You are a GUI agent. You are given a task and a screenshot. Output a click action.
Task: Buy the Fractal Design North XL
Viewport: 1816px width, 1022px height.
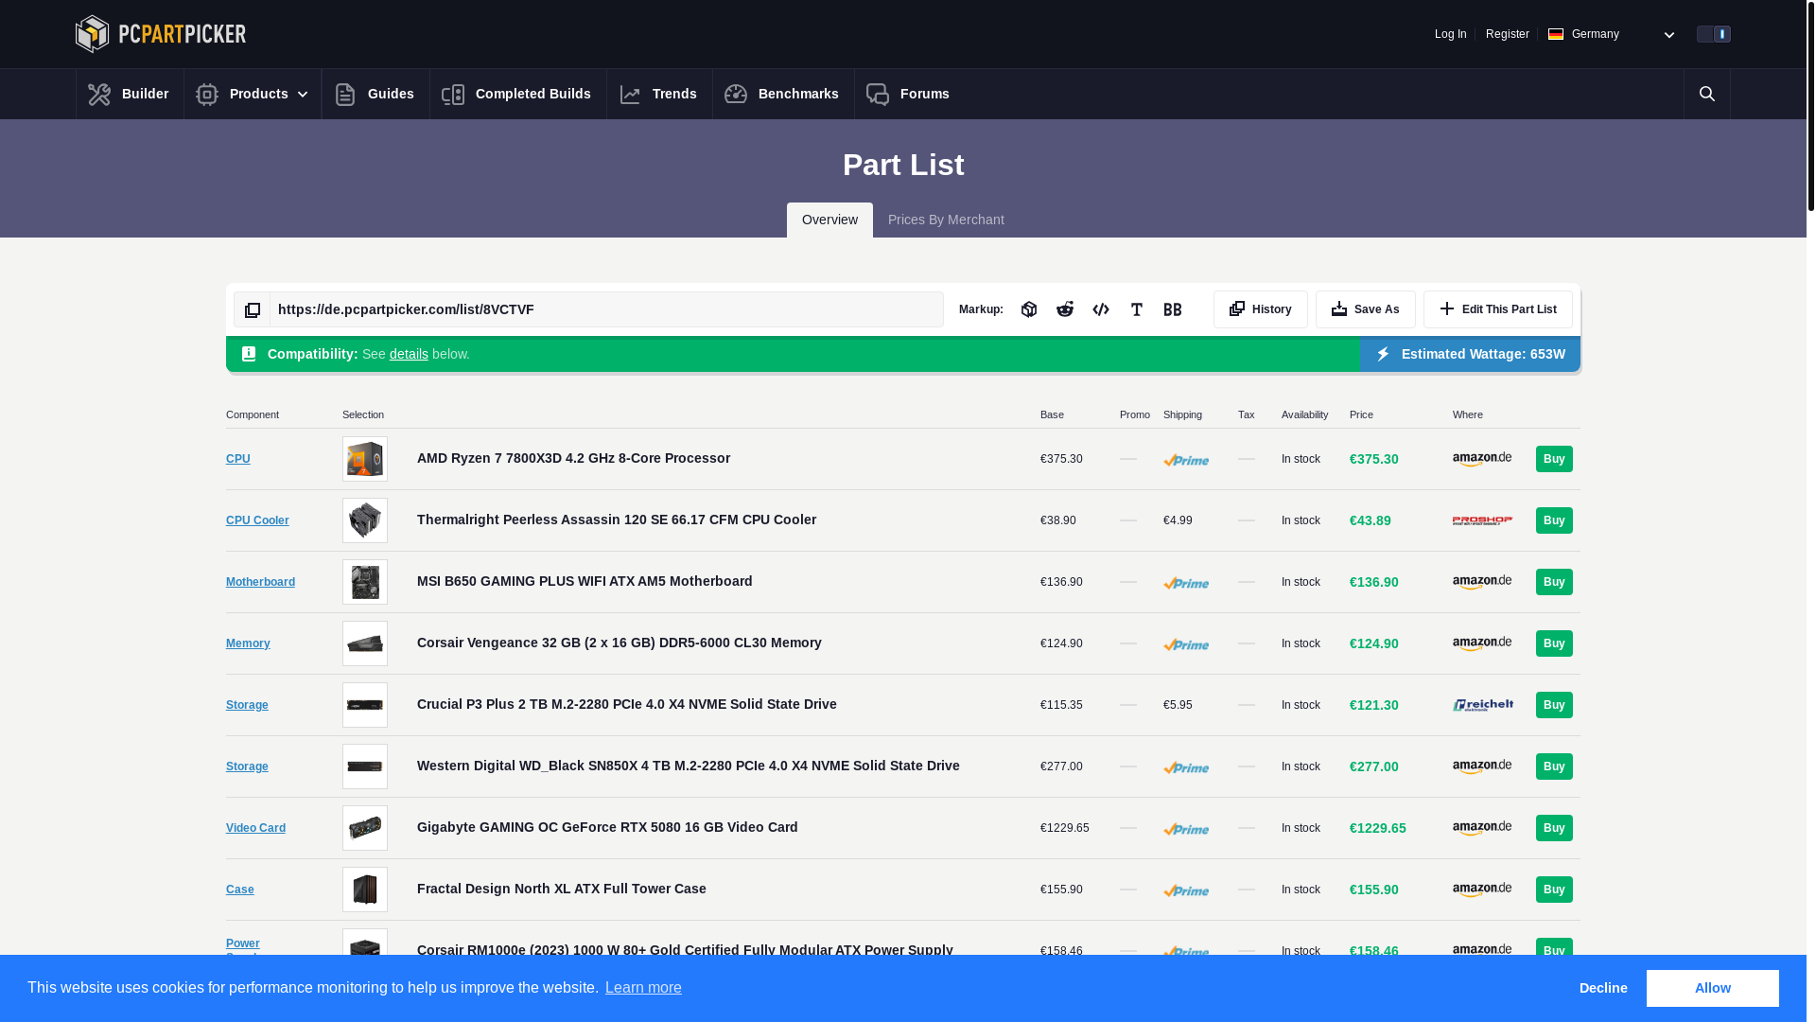click(x=1554, y=890)
